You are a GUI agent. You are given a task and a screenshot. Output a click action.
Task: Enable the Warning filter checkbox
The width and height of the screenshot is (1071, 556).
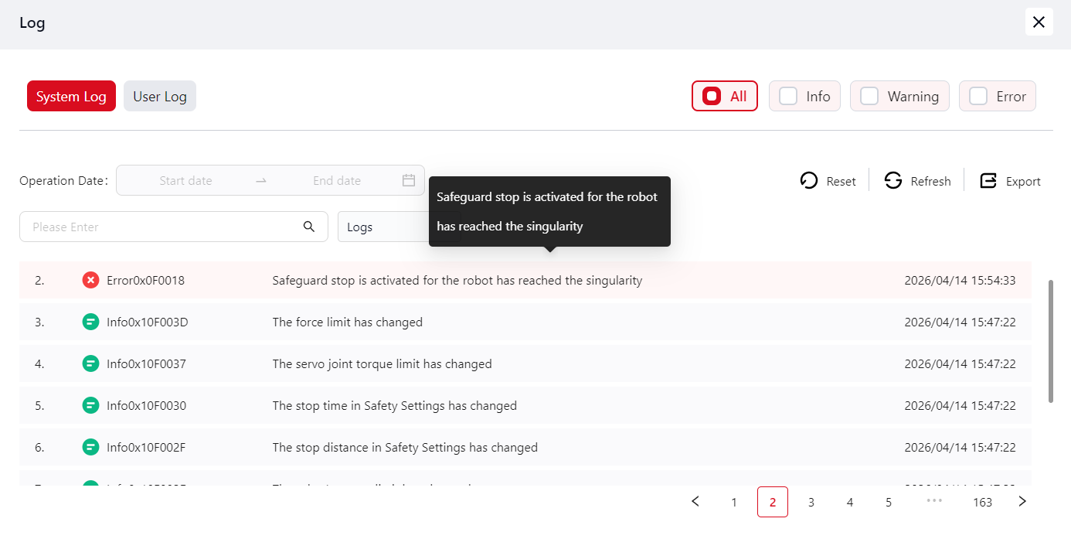click(869, 96)
